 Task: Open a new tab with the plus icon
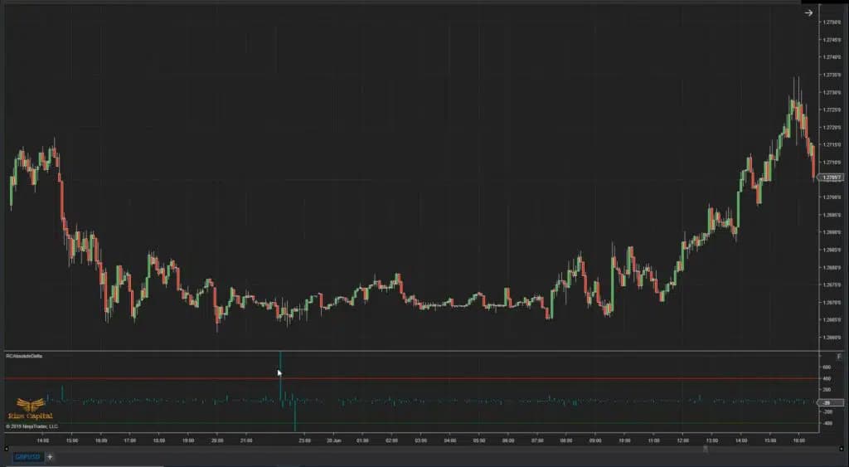point(50,457)
